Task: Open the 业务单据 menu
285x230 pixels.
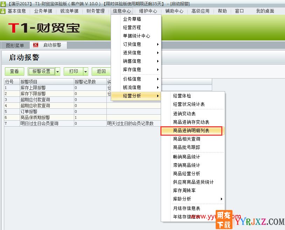Action: coord(43,11)
